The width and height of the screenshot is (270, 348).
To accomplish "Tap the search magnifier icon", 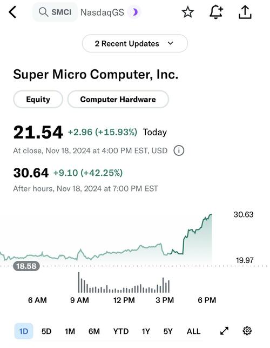I will pyautogui.click(x=43, y=12).
